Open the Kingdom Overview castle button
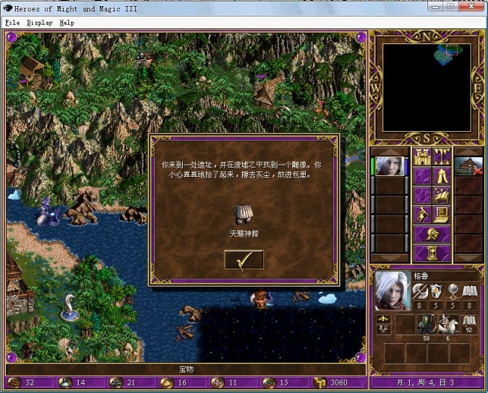Viewport: 488px width, 393px height. [x=422, y=157]
